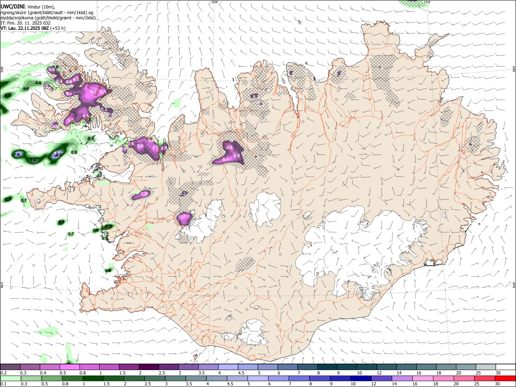This screenshot has height=387, width=516.
Task: Pick the blue rain swatch between 8 and 9
Action: [x=319, y=379]
